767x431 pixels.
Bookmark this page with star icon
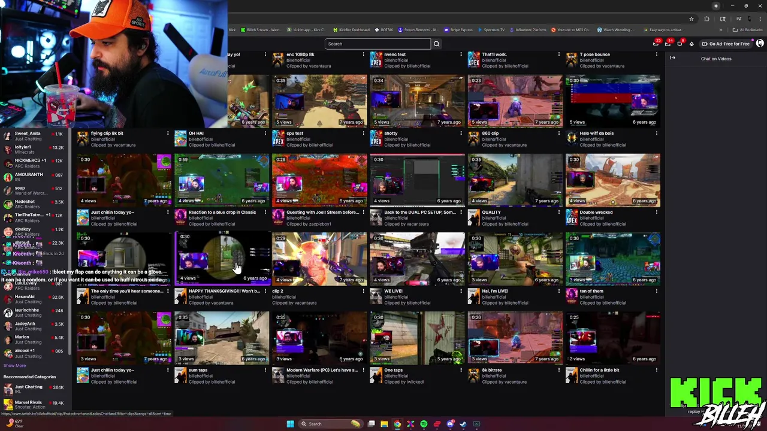coord(691,19)
